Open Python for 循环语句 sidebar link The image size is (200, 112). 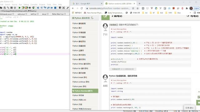coord(80,68)
